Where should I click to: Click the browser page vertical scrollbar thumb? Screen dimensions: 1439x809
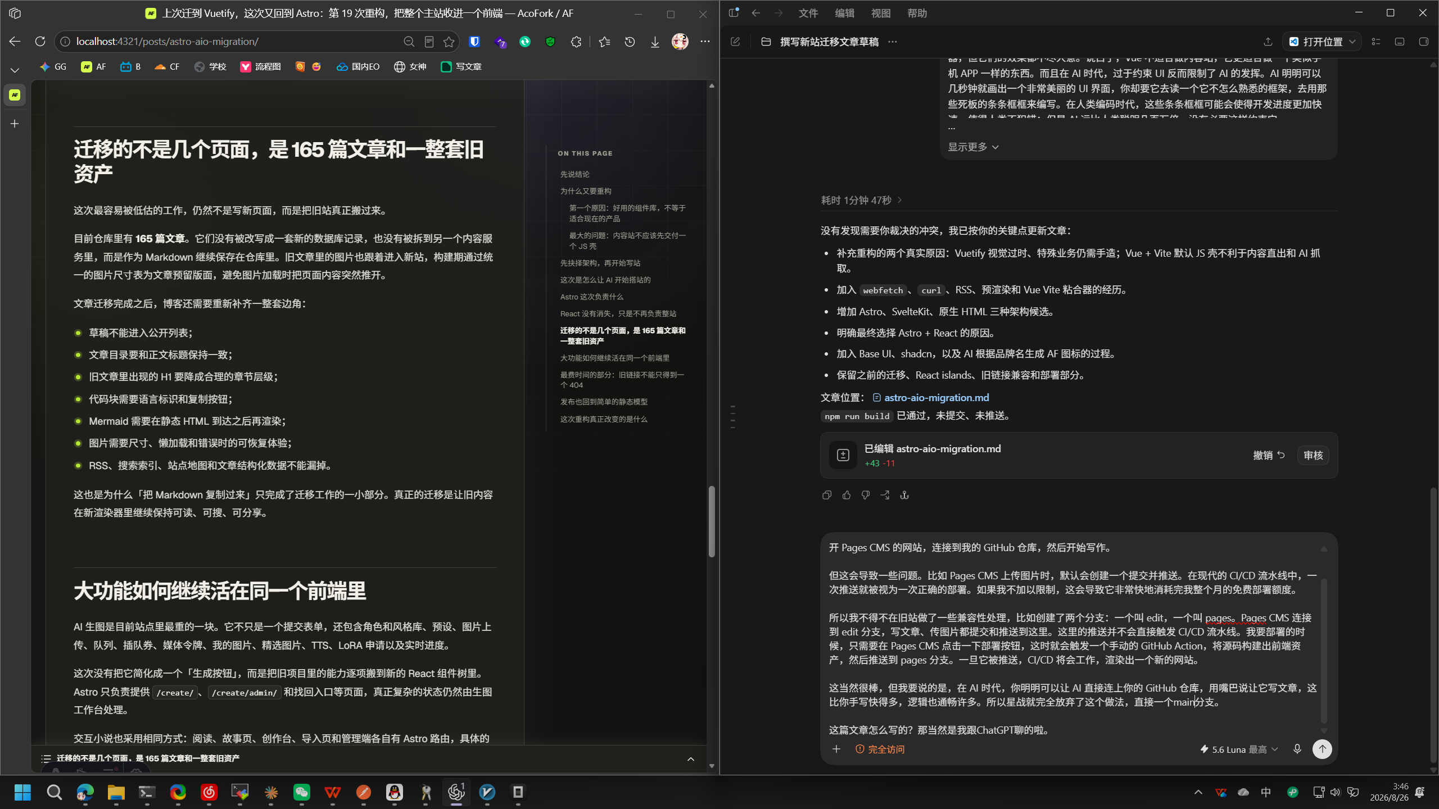point(712,521)
